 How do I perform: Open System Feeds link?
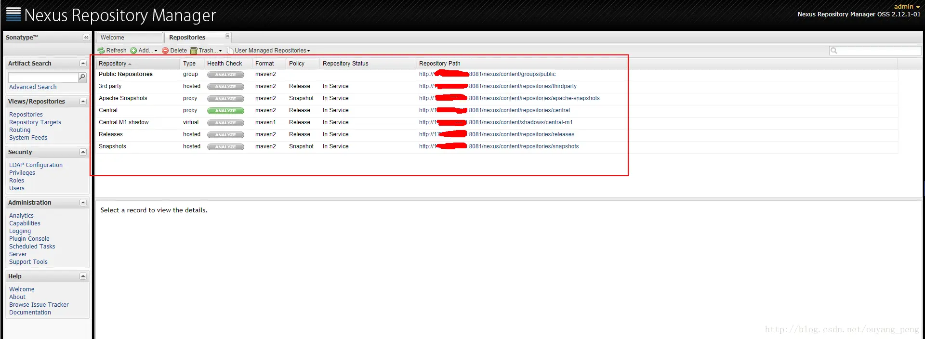click(x=28, y=138)
